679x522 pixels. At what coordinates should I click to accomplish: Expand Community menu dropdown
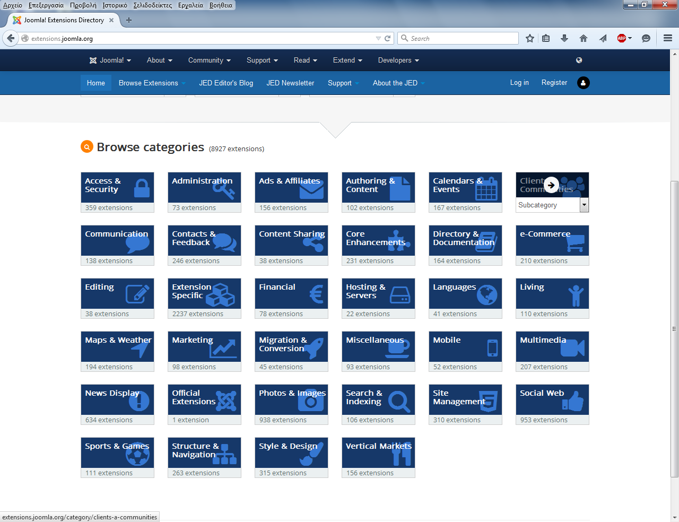[x=210, y=60]
